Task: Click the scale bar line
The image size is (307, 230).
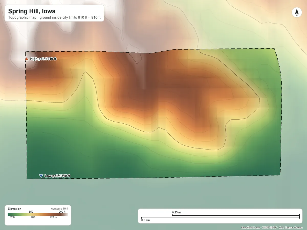Action: click(220, 217)
